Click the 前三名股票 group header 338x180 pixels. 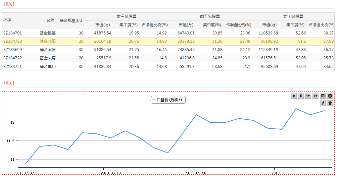(126, 16)
